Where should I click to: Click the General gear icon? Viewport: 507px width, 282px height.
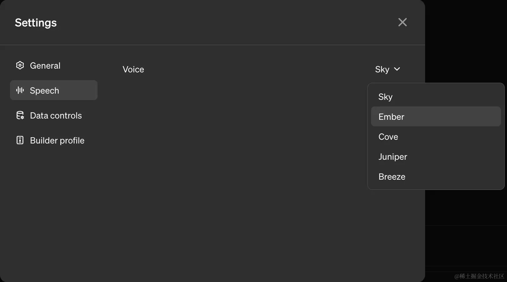20,65
